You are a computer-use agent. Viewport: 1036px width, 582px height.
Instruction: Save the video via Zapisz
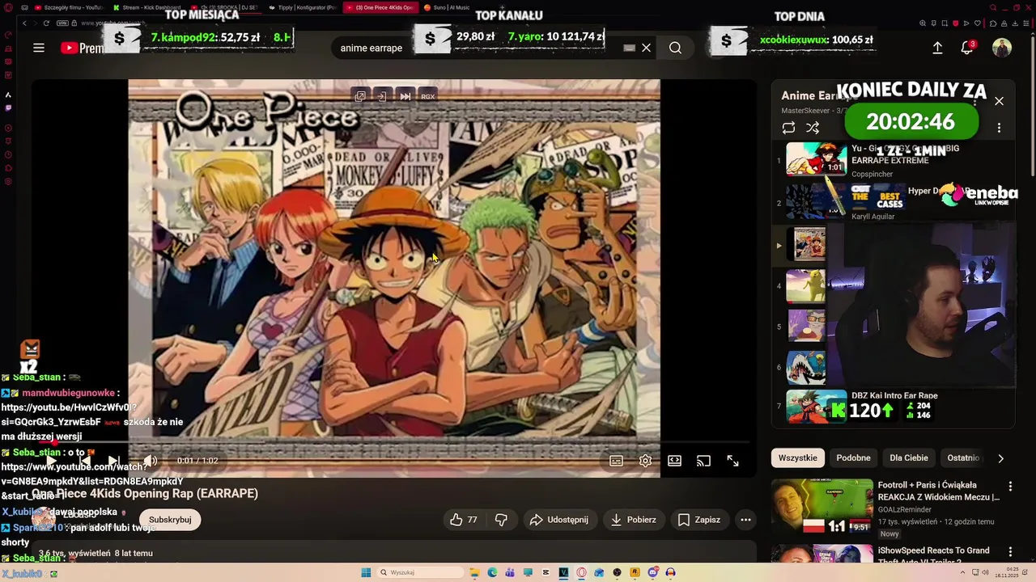click(x=699, y=520)
